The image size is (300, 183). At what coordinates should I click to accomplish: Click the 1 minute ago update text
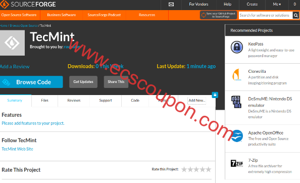(201, 66)
